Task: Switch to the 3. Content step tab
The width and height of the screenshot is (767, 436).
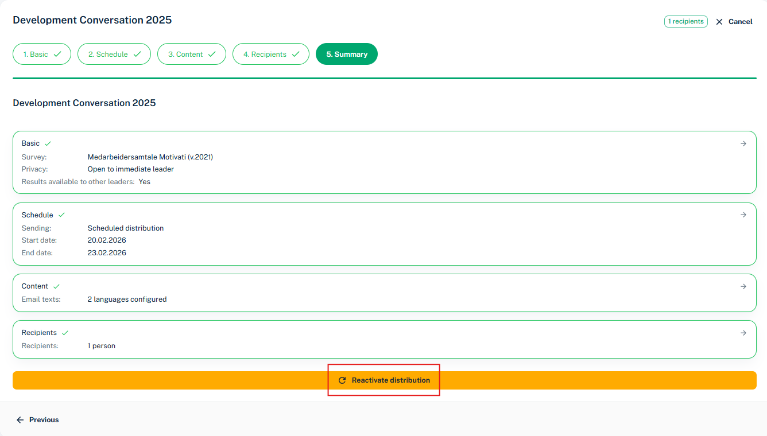Action: [192, 54]
